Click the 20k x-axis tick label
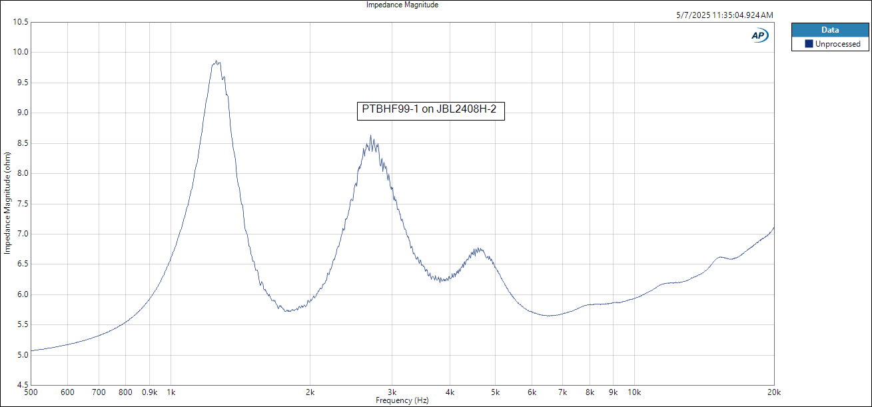 point(774,392)
